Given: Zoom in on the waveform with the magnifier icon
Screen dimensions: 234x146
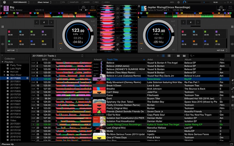Looking at the screenshot, I should click(118, 9).
